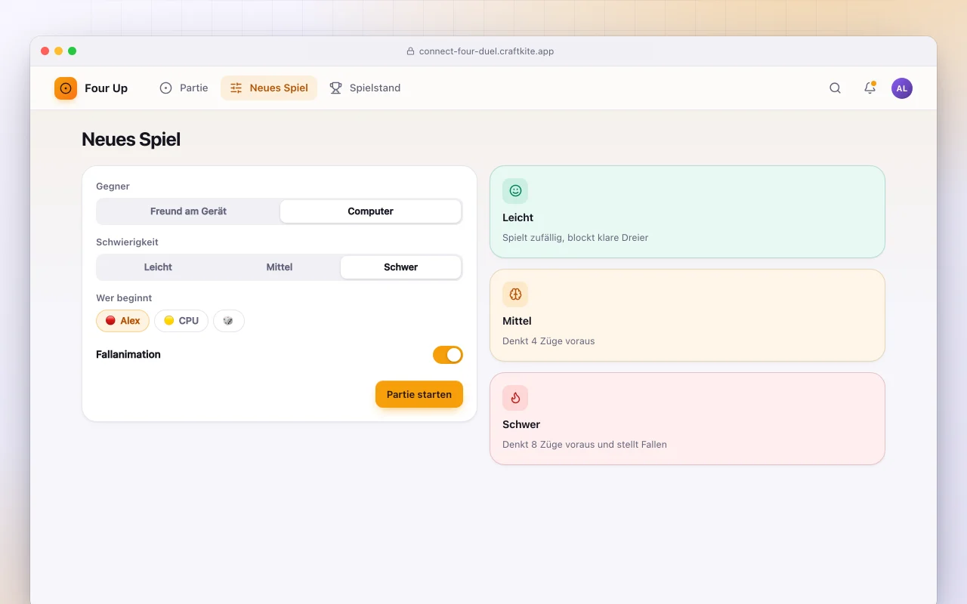Click the Schwierigkeit label
967x604 pixels.
coord(127,242)
